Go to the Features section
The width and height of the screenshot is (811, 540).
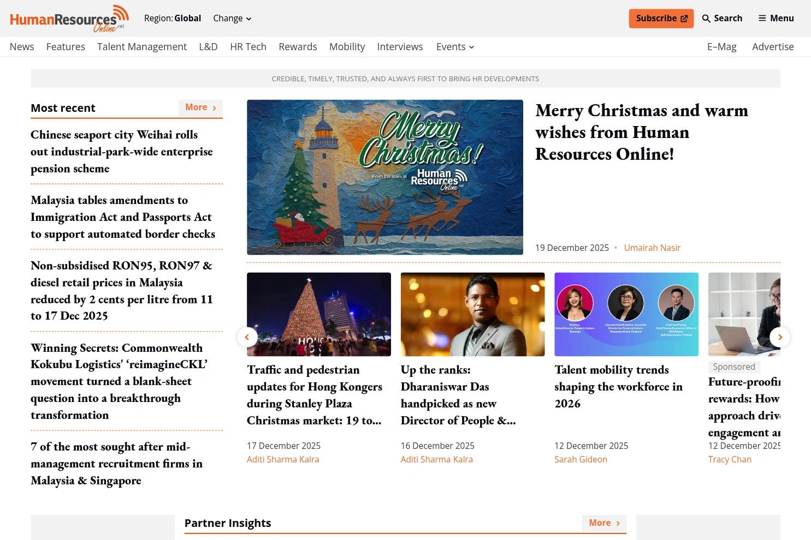click(x=66, y=47)
